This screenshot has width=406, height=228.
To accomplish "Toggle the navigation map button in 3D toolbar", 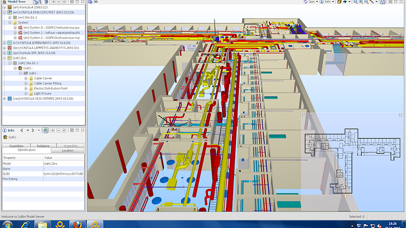I will click(383, 2).
